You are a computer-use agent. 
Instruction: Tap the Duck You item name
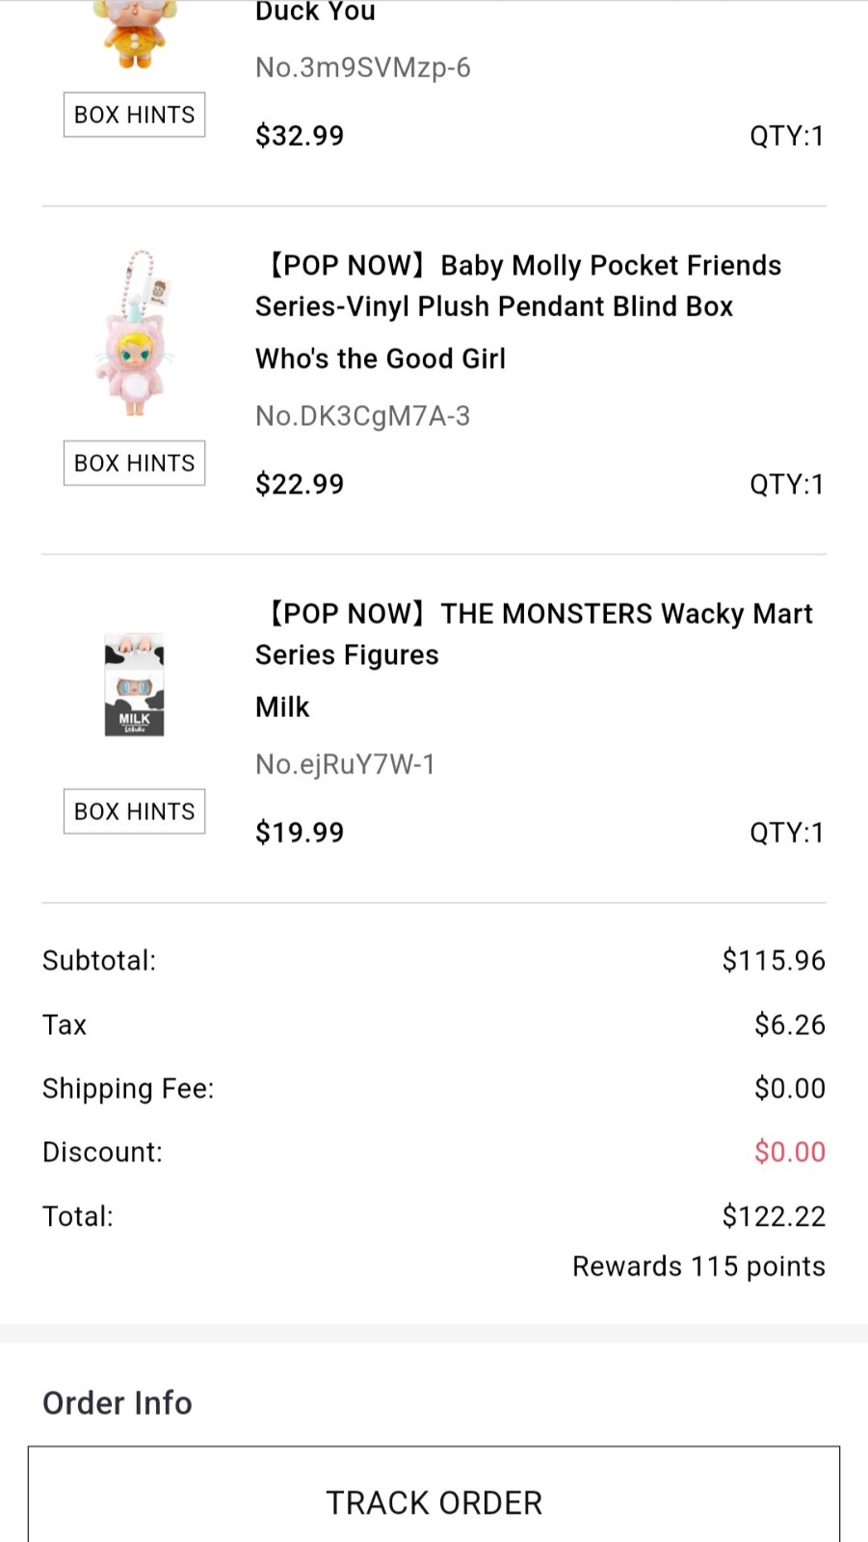point(315,12)
